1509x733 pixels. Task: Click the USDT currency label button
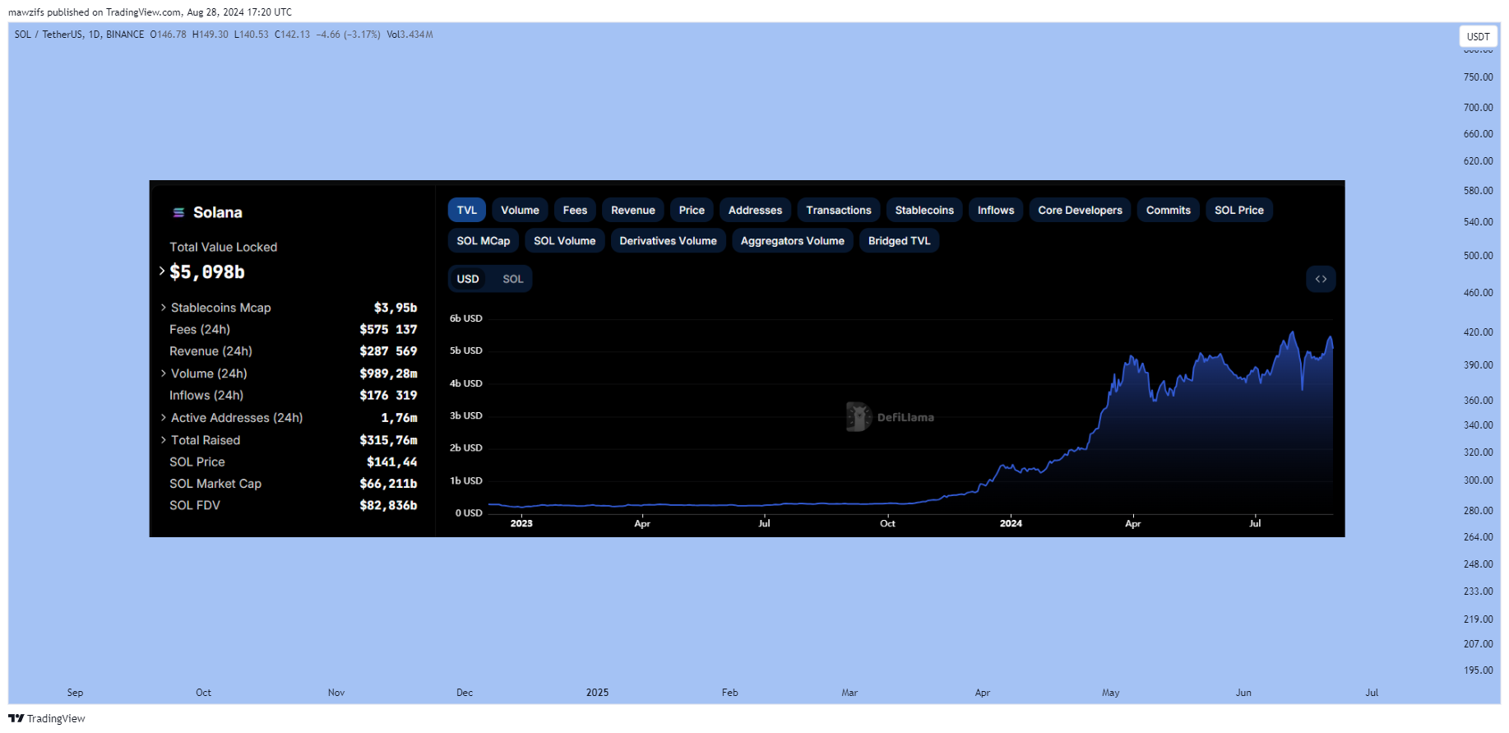click(x=1478, y=36)
